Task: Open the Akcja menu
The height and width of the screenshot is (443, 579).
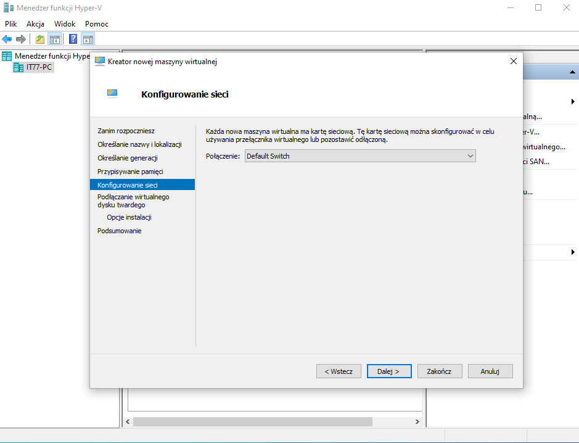Action: point(35,24)
